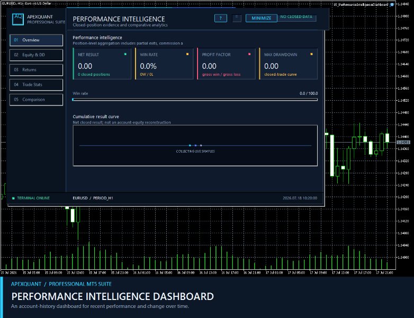Click the '0 closed positions' text

[x=94, y=75]
